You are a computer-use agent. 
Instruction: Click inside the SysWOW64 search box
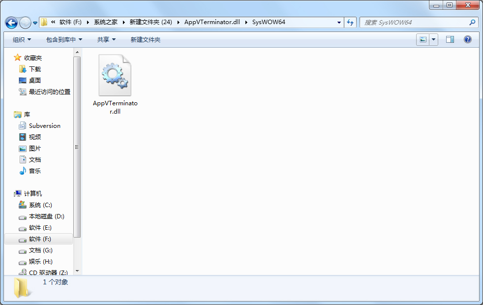418,23
